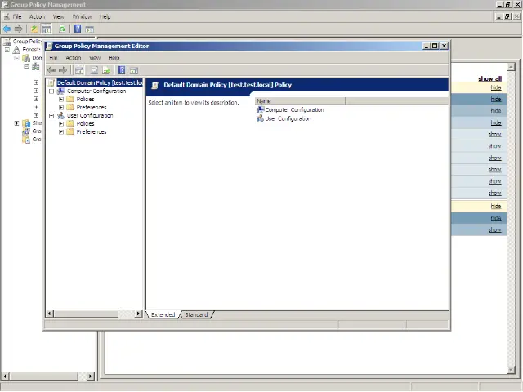Click Forward arrow in Group Policy Management toolbar
523x392 pixels.
coord(18,29)
